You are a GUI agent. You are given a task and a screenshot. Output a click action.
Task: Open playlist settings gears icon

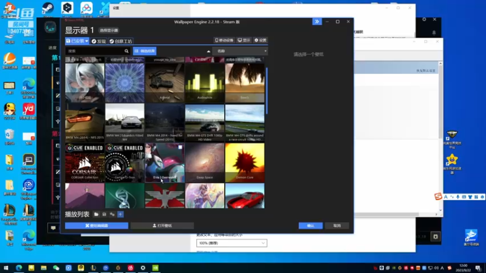tap(112, 214)
